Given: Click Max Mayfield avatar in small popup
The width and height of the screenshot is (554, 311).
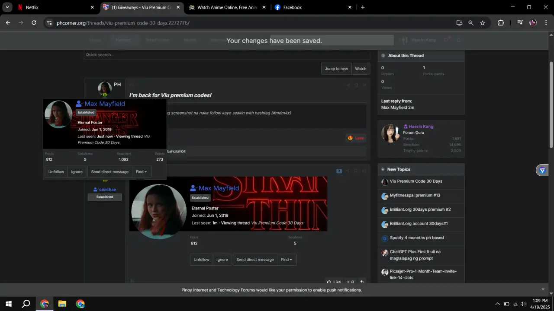Looking at the screenshot, I should [58, 114].
